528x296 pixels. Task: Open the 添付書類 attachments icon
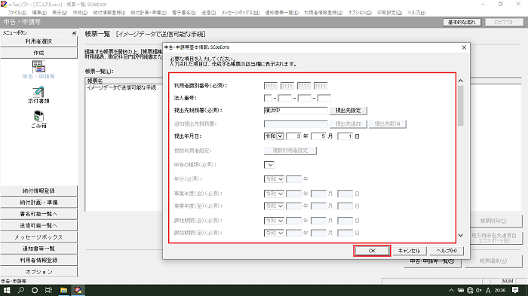[38, 94]
